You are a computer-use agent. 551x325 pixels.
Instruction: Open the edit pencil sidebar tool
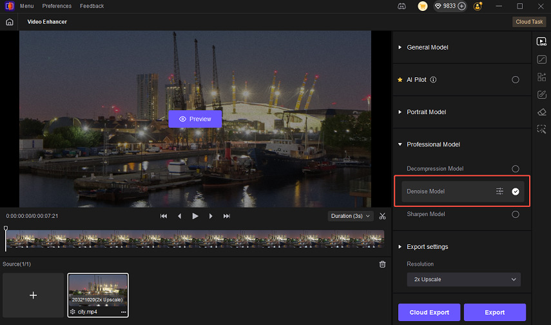(541, 94)
